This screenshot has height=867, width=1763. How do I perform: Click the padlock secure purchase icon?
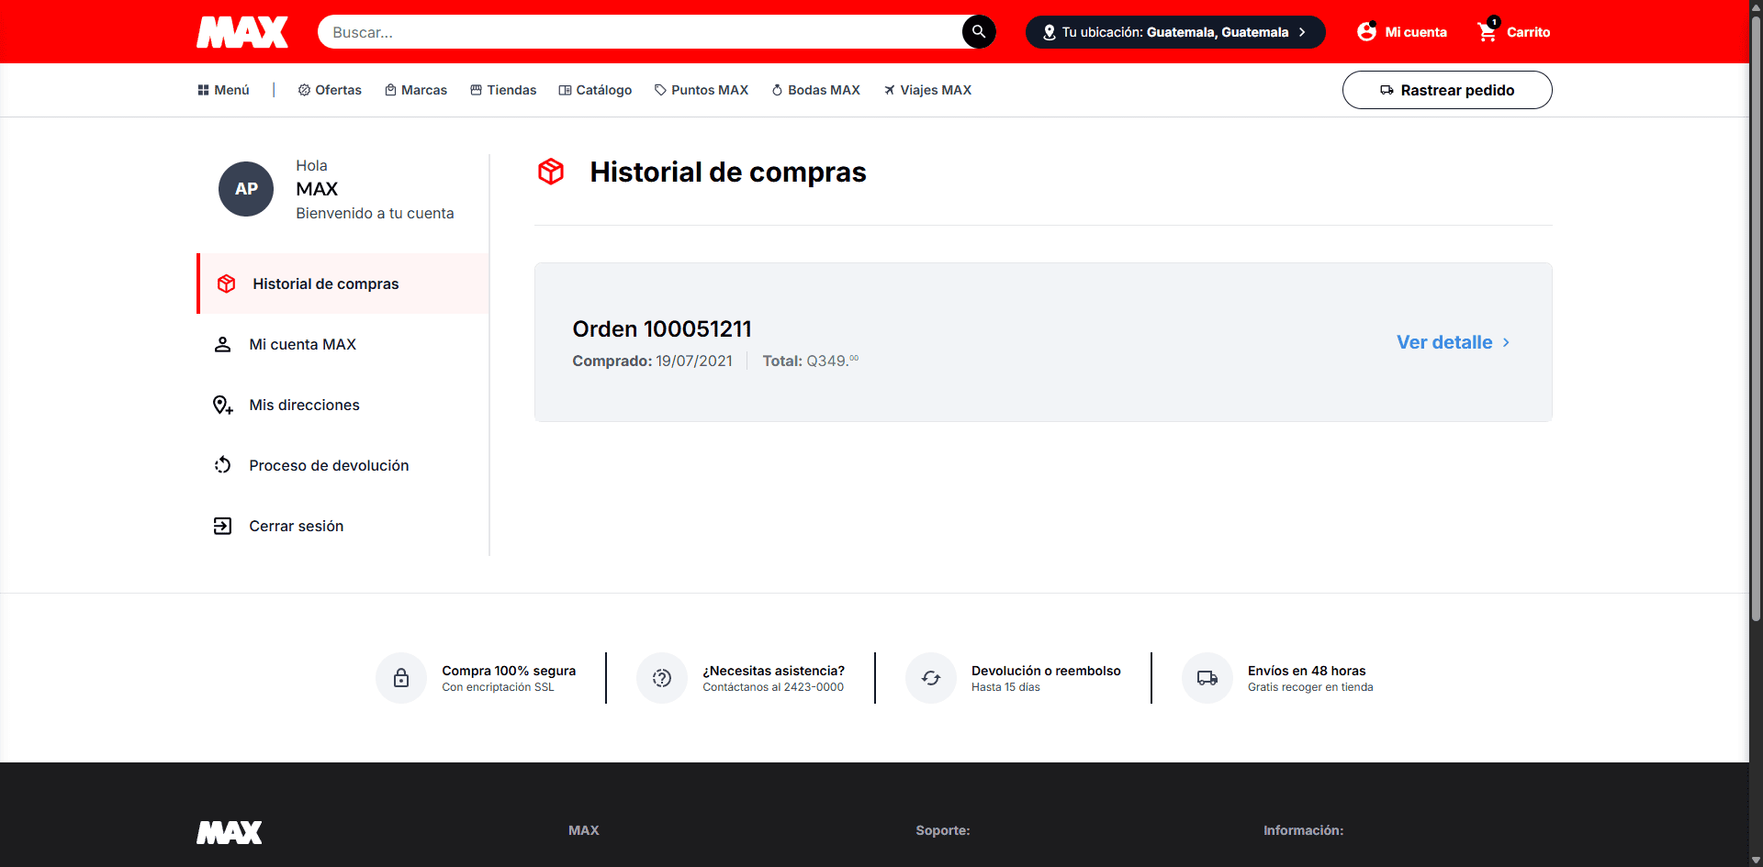click(x=401, y=678)
